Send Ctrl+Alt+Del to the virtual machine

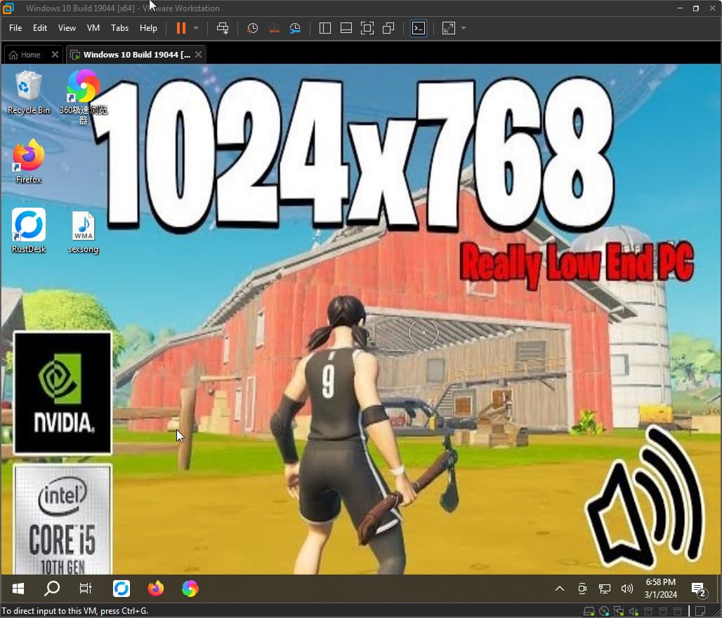click(x=223, y=28)
